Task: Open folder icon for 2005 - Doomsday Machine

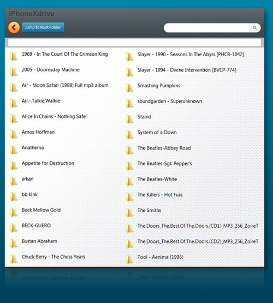Action: [x=14, y=72]
